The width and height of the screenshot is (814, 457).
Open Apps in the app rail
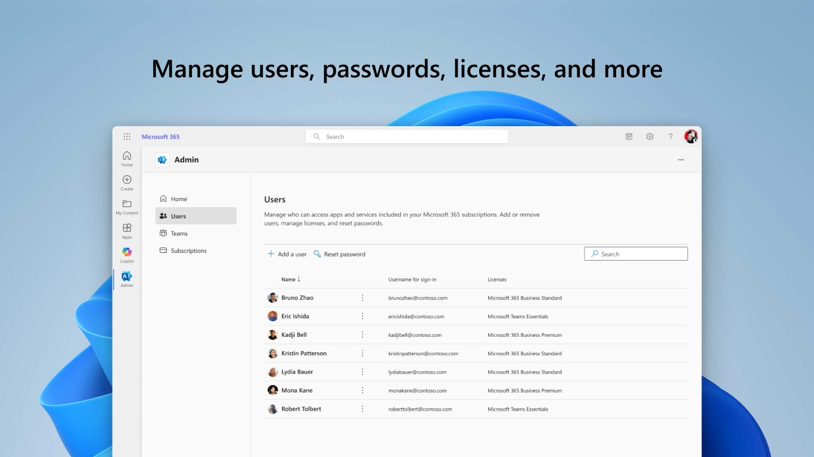coord(127,231)
